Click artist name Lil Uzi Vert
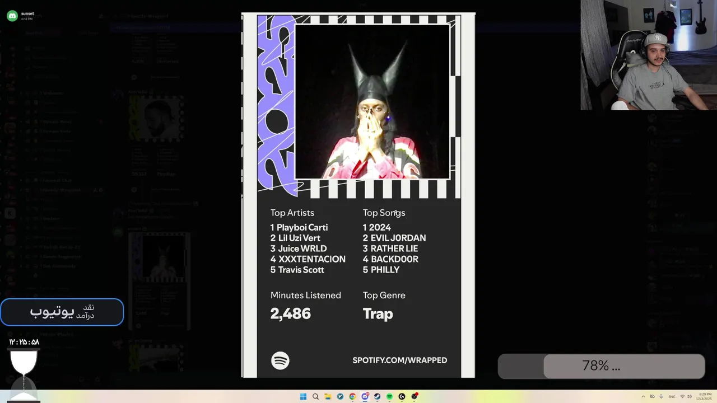Viewport: 717px width, 403px height. (299, 238)
